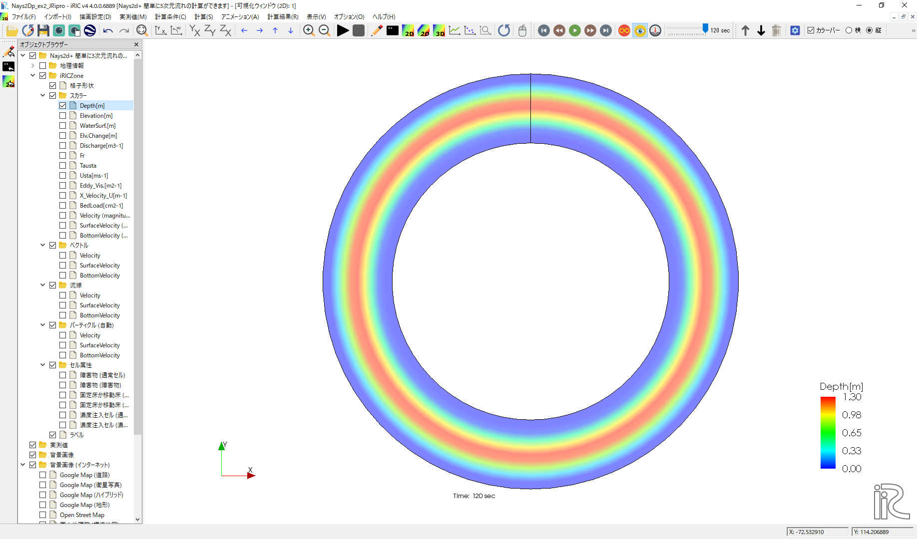Toggle follow last step eye icon
Viewport: 917px width, 539px height.
640,30
